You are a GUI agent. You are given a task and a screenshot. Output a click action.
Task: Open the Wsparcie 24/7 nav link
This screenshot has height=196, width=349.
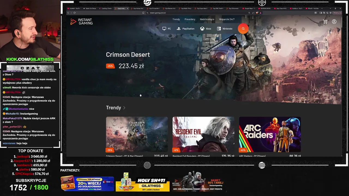pos(227,19)
